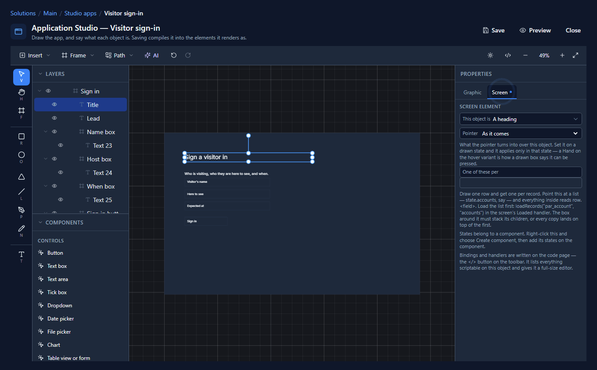This screenshot has height=370, width=597.
Task: Pick the Rectangle shape tool
Action: point(22,139)
